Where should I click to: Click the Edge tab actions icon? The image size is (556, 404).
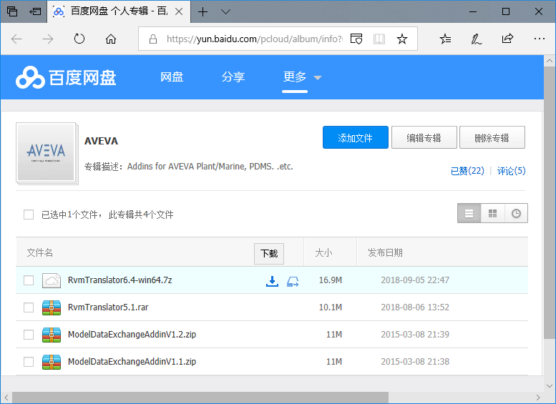12,11
